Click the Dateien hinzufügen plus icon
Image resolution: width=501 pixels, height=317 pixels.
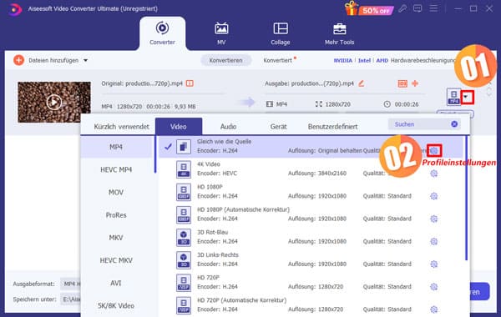coord(18,60)
